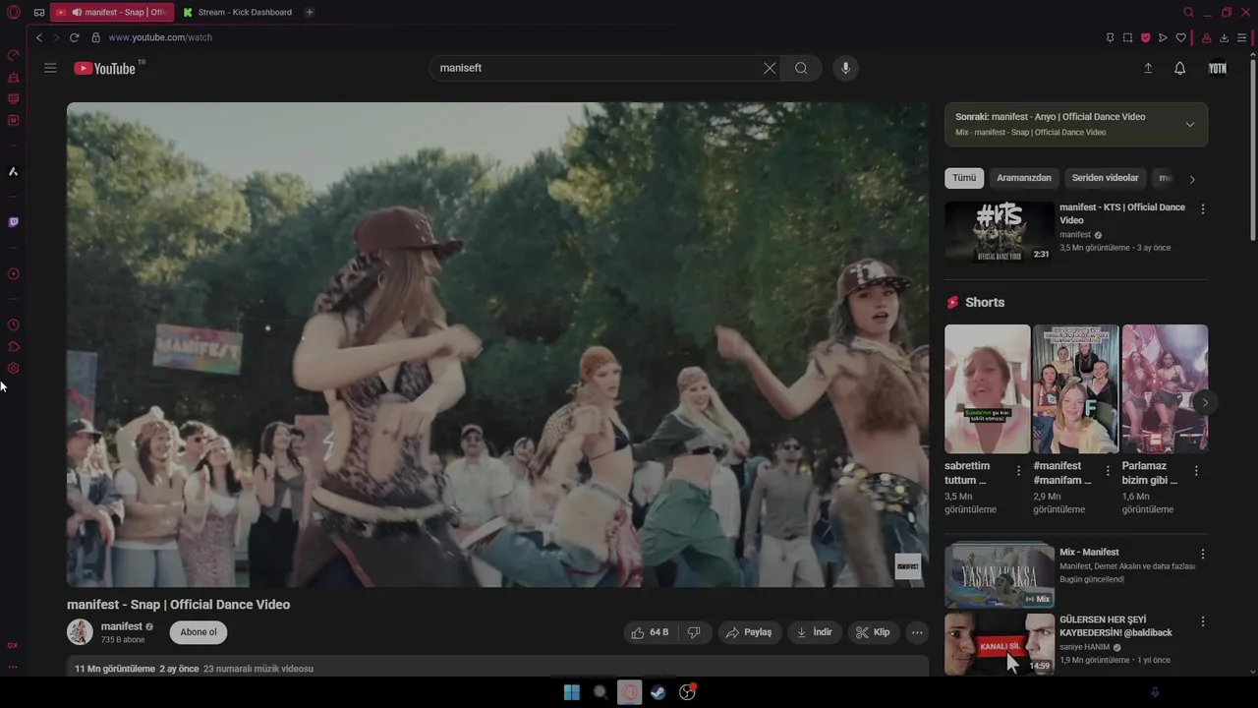The image size is (1258, 708).
Task: Open browser downloads icon
Action: pyautogui.click(x=1224, y=37)
